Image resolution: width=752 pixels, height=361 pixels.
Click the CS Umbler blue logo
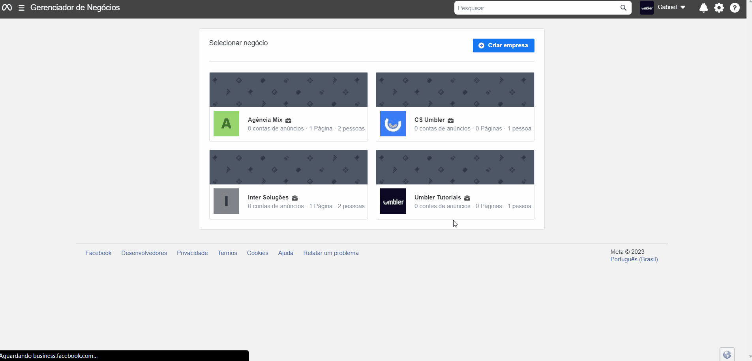[x=393, y=123]
